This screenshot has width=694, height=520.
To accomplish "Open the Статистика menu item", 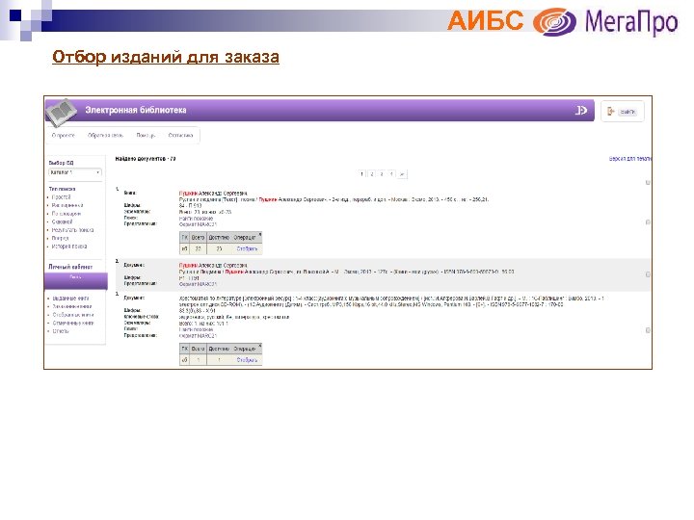I will [x=180, y=136].
